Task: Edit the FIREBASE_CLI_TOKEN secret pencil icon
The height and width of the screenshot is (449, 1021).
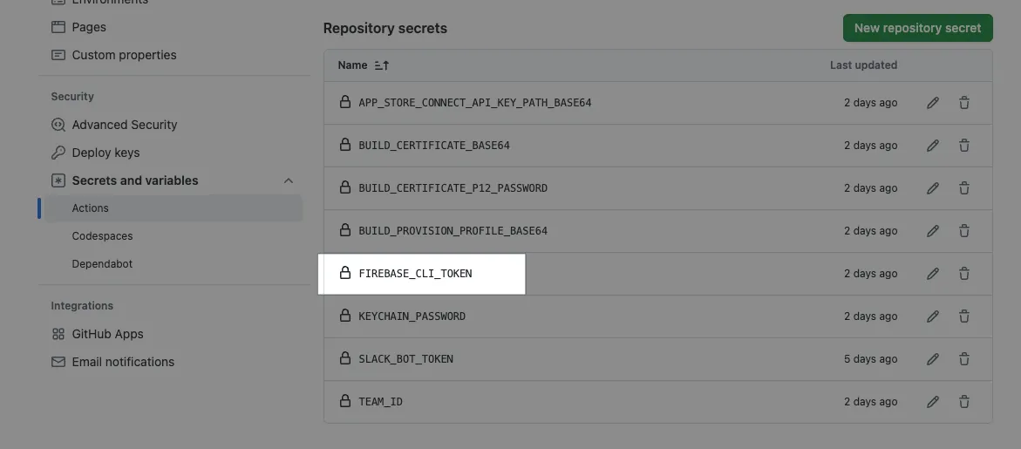Action: (933, 274)
